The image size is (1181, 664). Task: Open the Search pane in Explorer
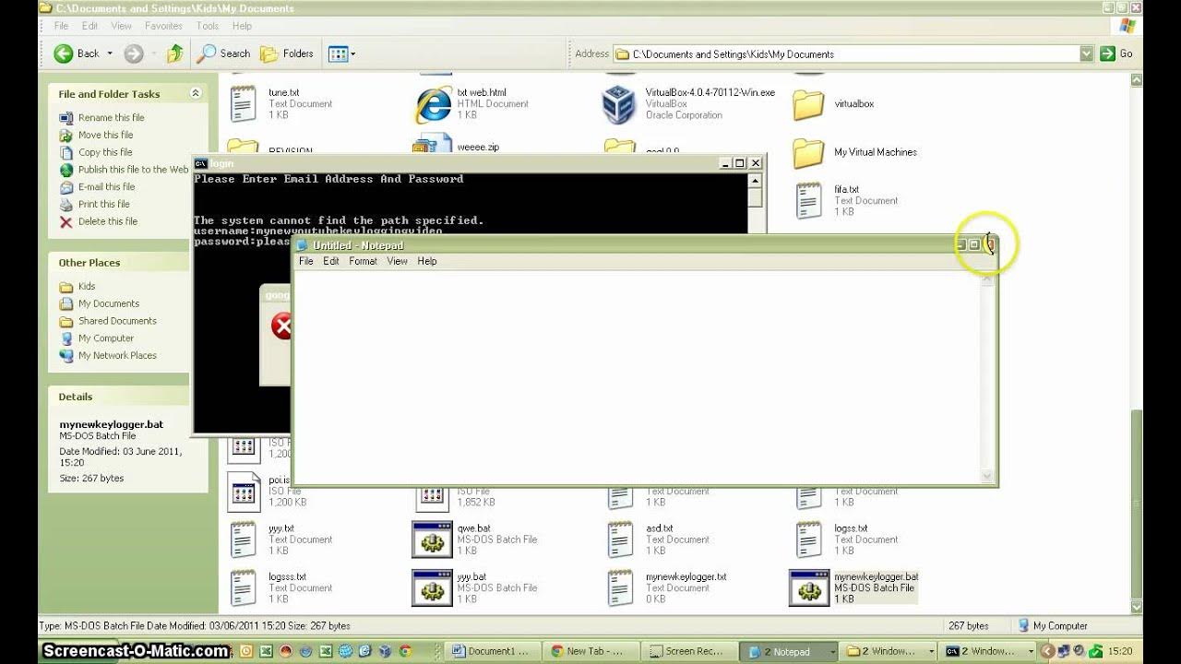point(223,53)
